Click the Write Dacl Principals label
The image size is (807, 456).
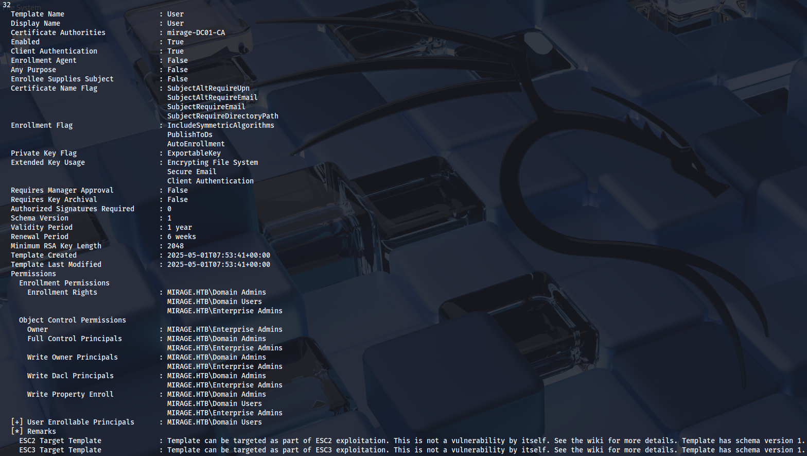click(x=70, y=376)
